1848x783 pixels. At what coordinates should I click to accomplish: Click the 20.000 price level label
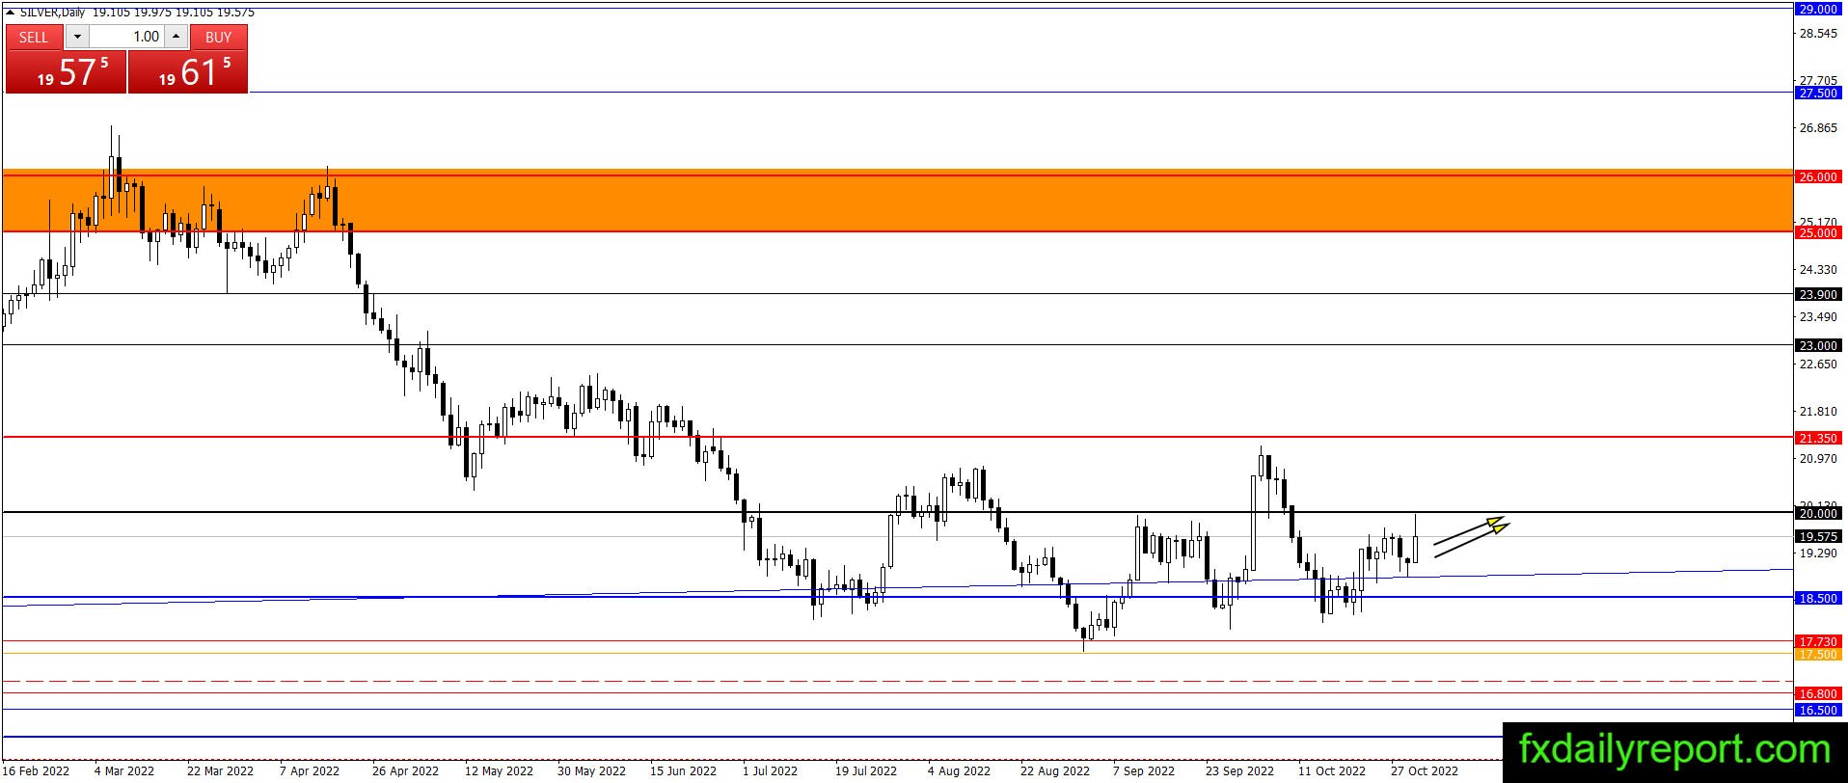(x=1818, y=513)
